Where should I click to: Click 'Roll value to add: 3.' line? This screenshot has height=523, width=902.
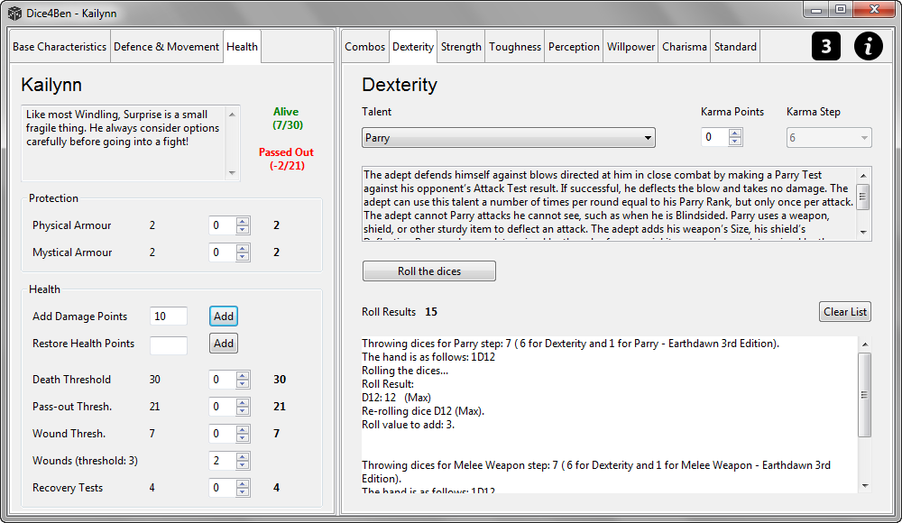coord(408,425)
